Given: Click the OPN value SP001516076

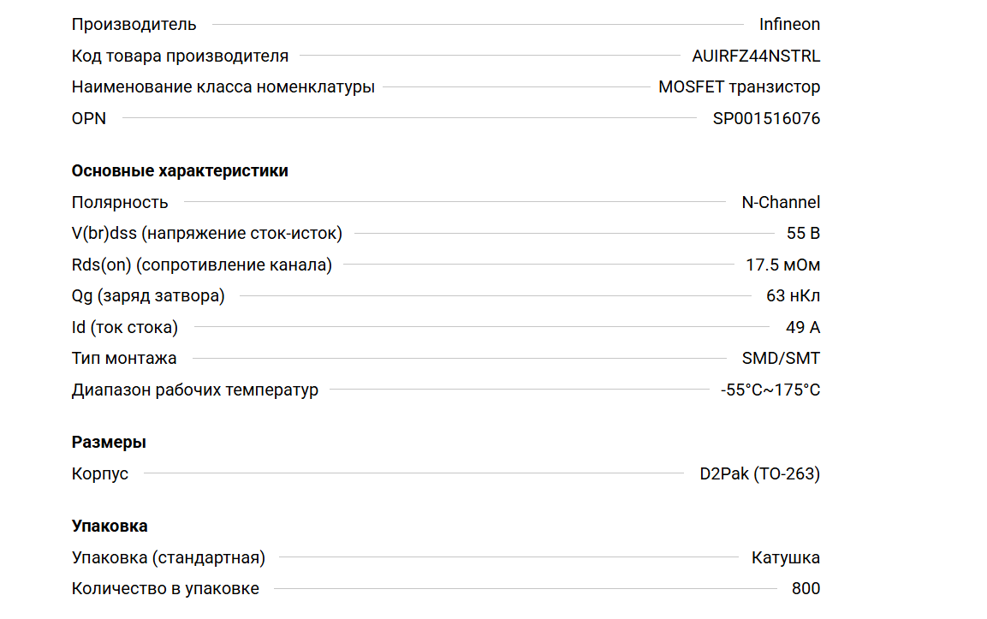Looking at the screenshot, I should click(x=766, y=119).
